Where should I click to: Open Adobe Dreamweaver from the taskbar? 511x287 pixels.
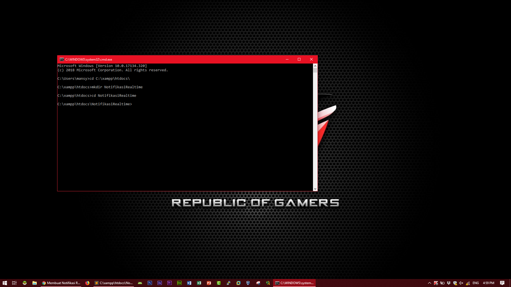[x=180, y=283]
